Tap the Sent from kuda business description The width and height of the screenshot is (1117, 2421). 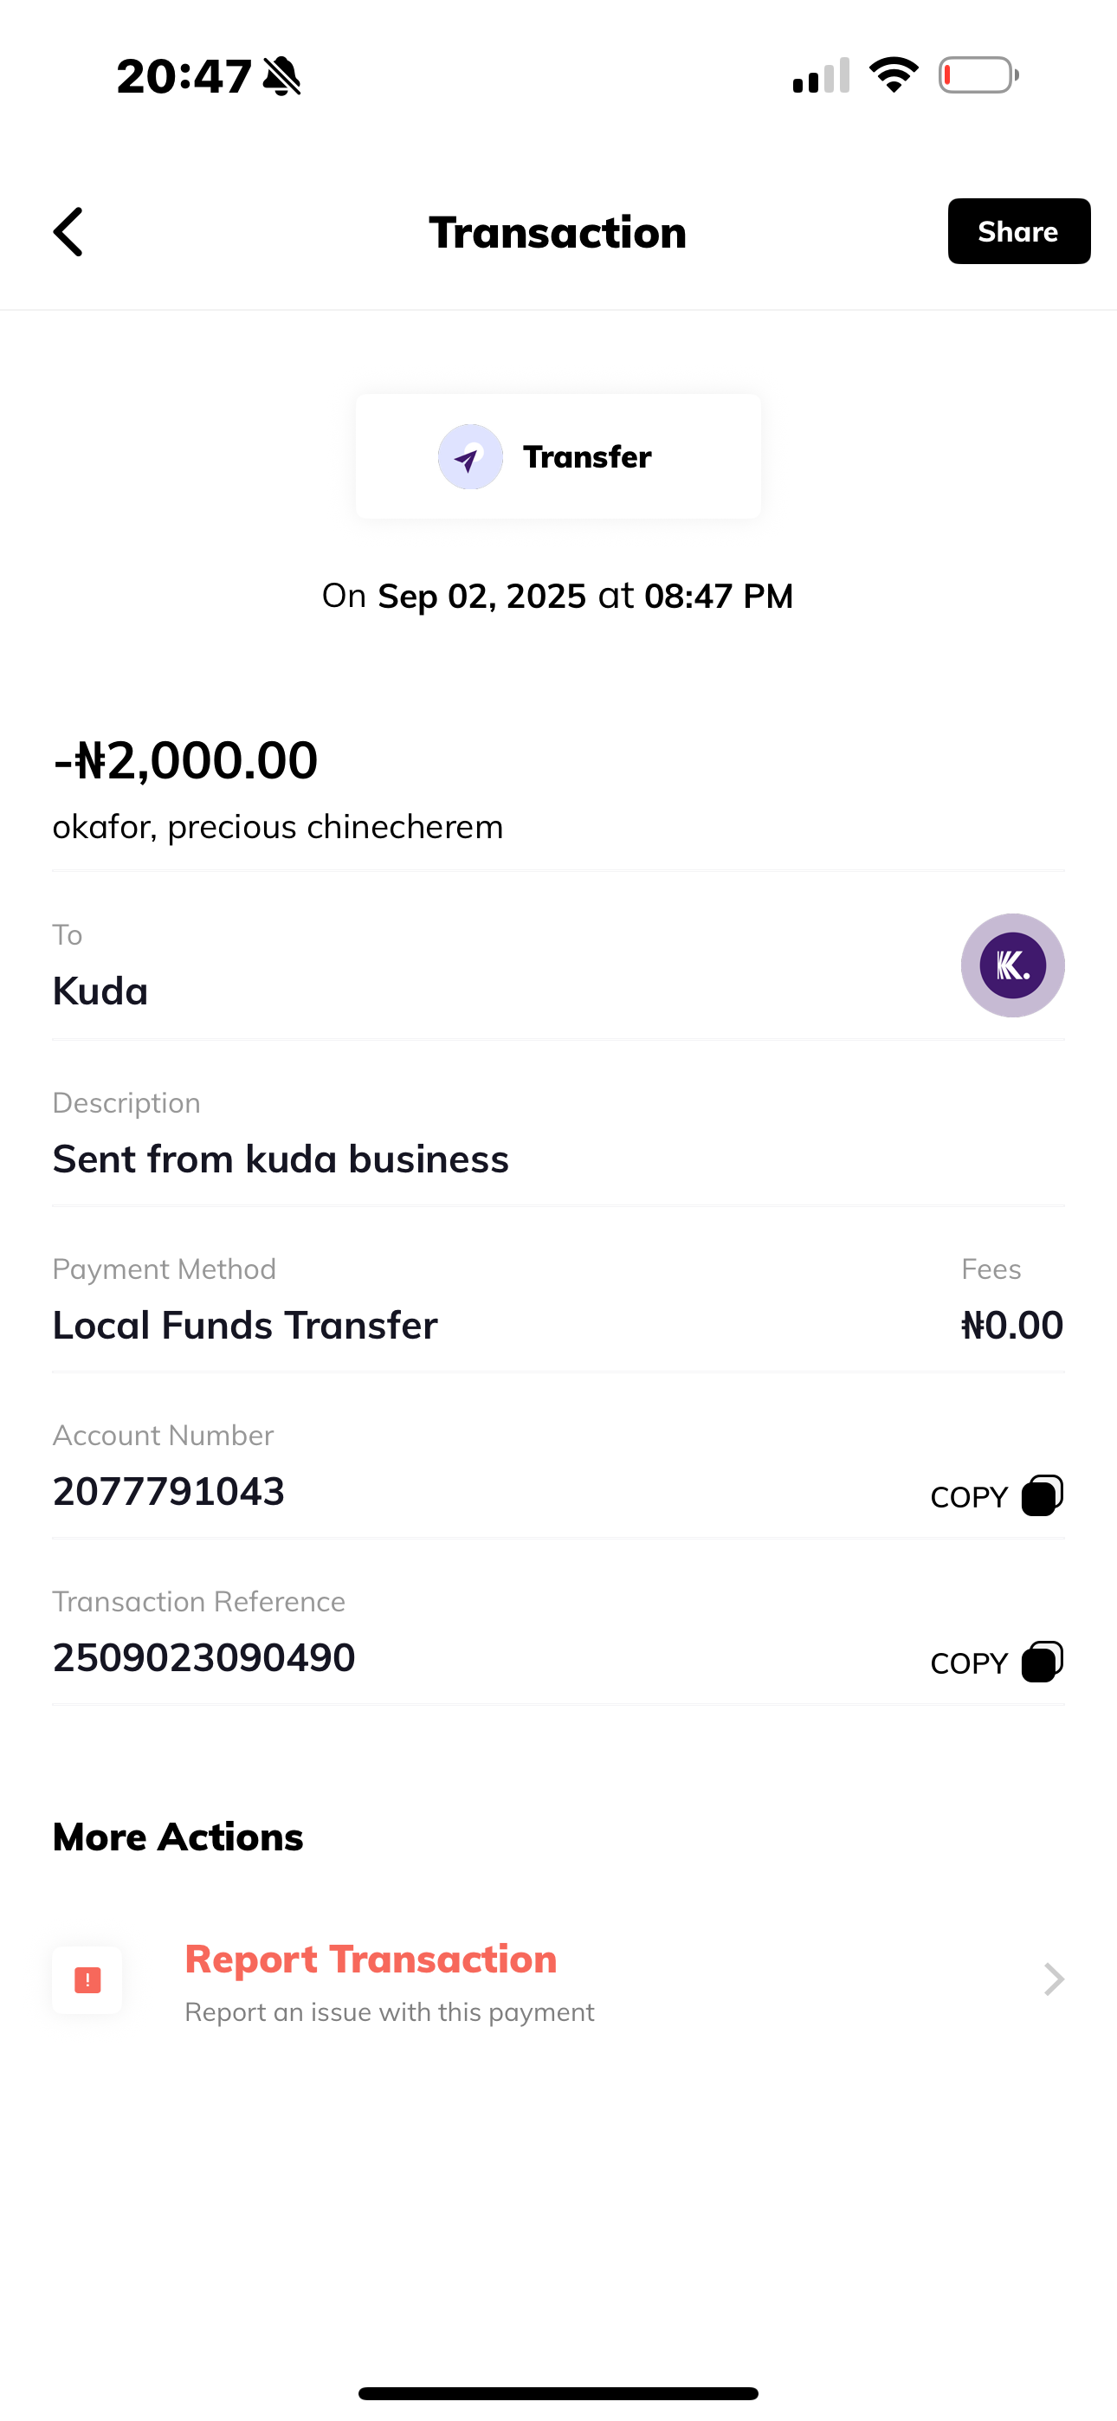click(x=281, y=1159)
